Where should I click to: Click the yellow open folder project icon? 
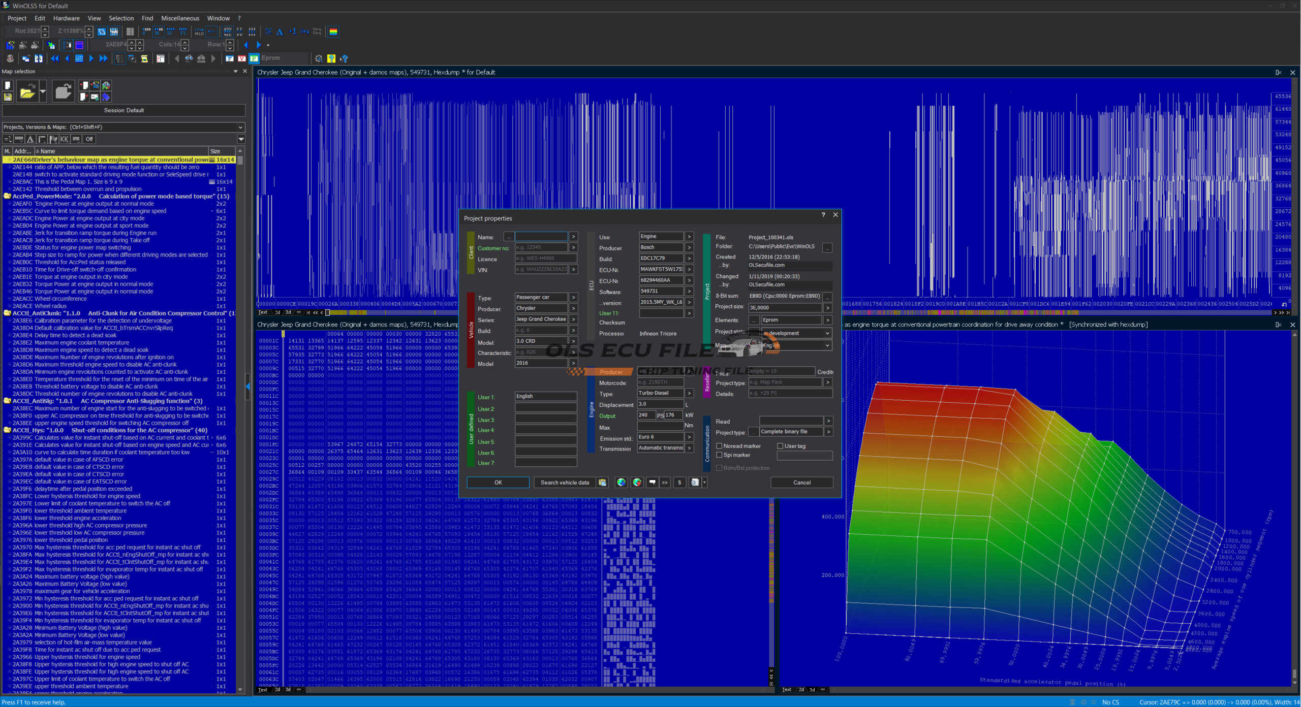pyautogui.click(x=27, y=92)
